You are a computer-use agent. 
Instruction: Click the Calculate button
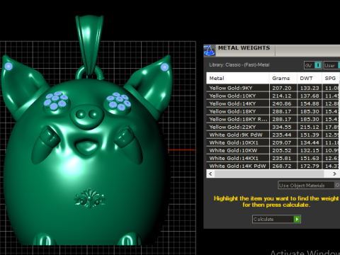276,219
